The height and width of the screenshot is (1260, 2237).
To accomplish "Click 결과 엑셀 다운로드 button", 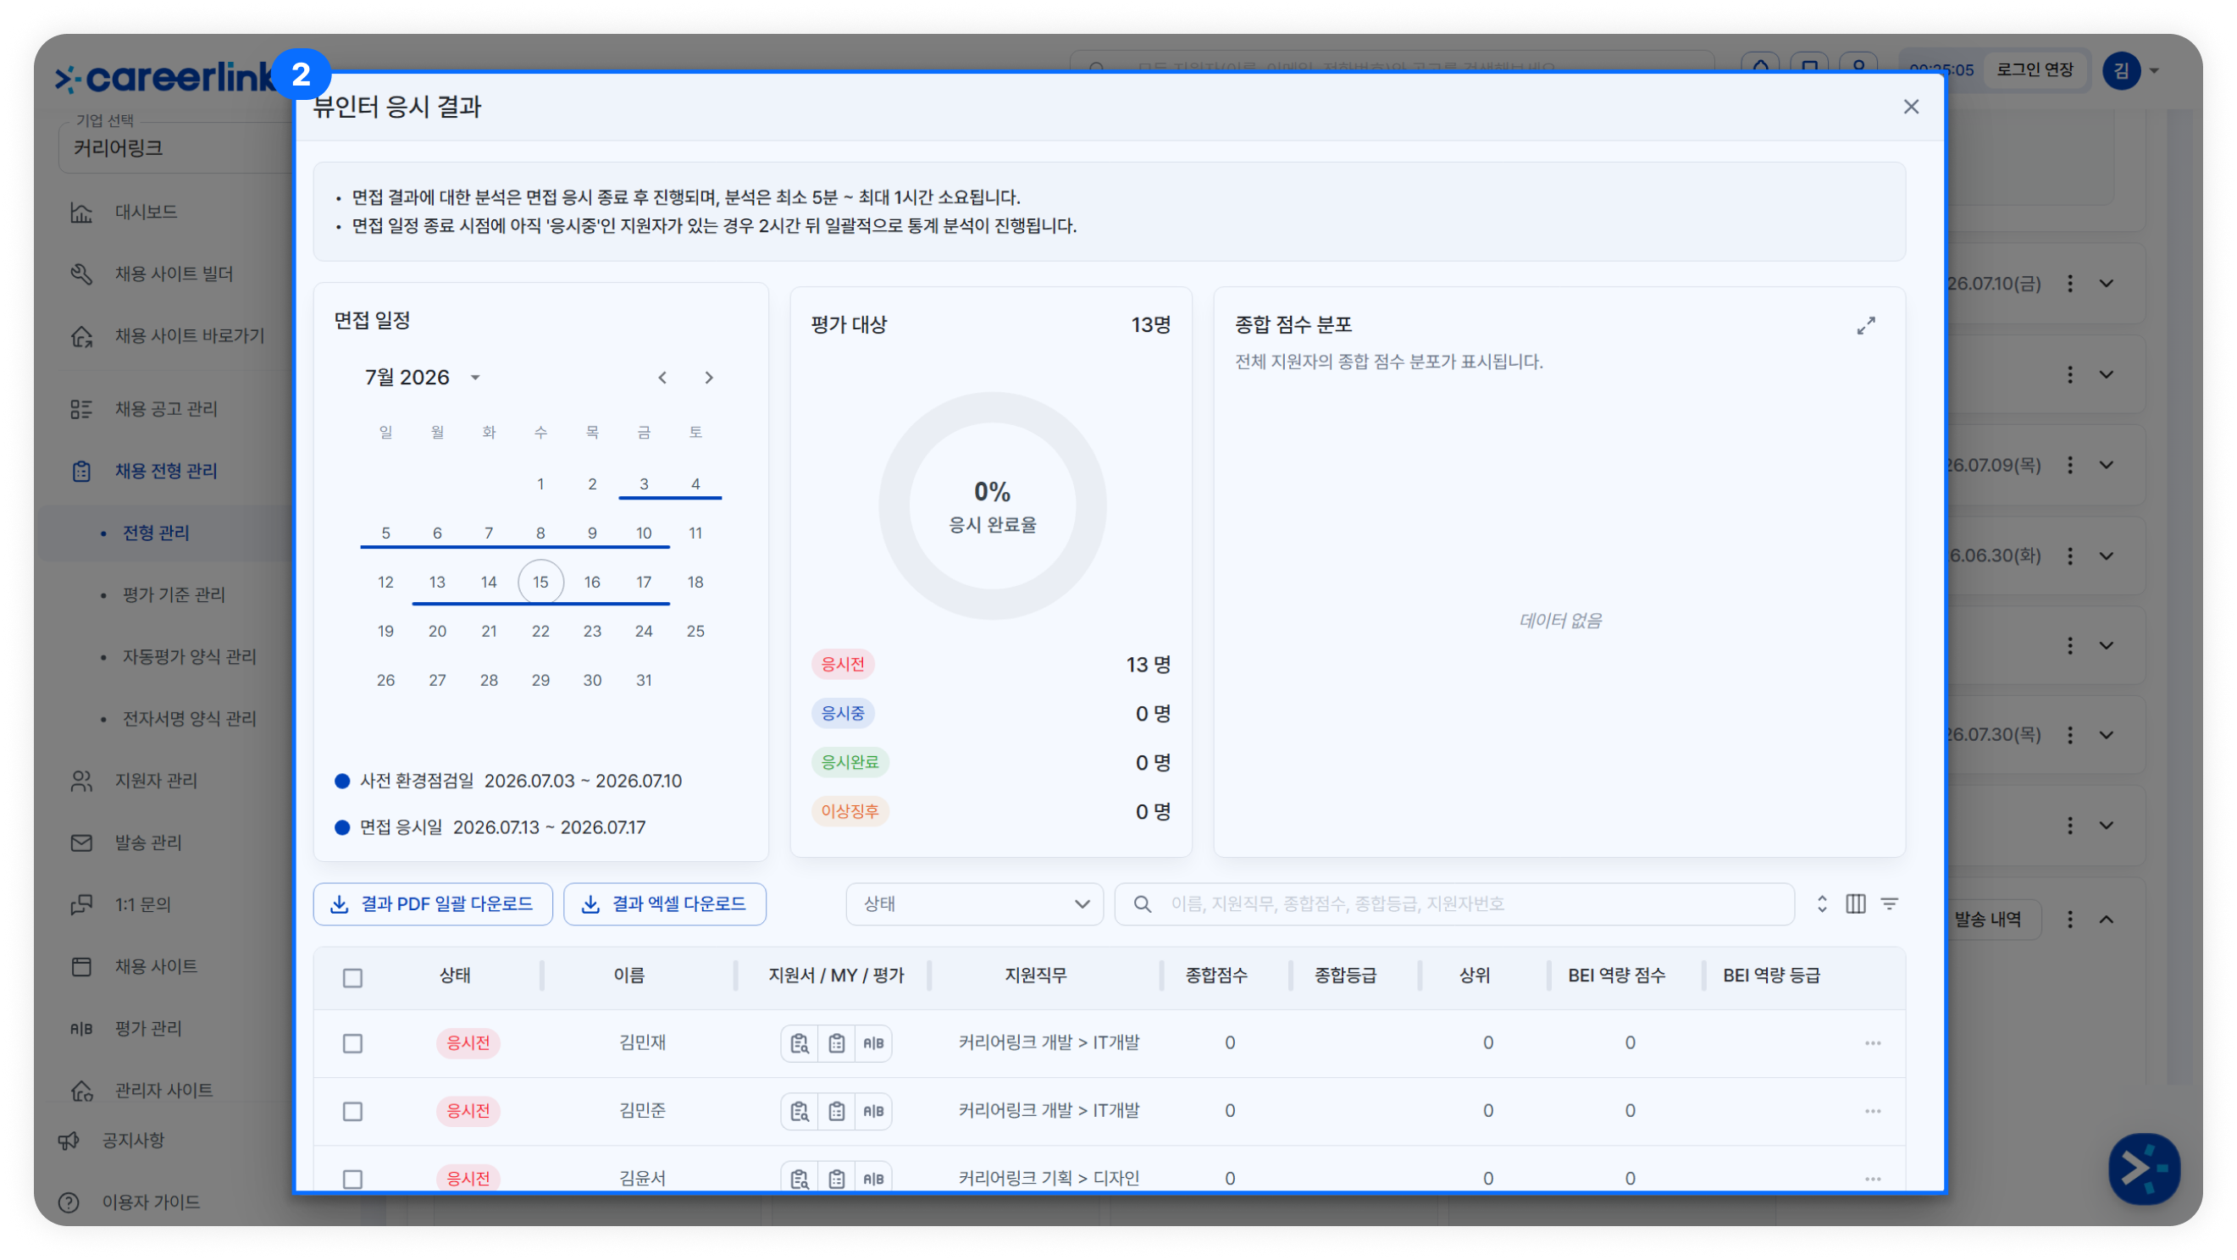I will pyautogui.click(x=664, y=904).
